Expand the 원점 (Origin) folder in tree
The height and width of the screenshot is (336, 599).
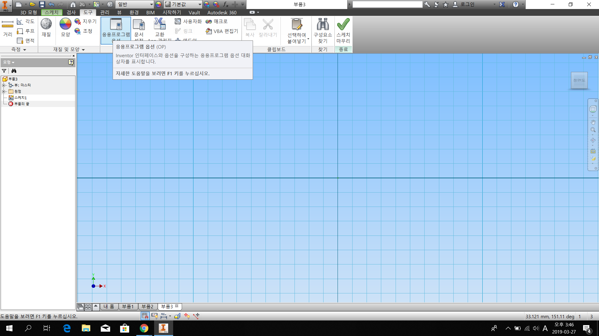(4, 91)
